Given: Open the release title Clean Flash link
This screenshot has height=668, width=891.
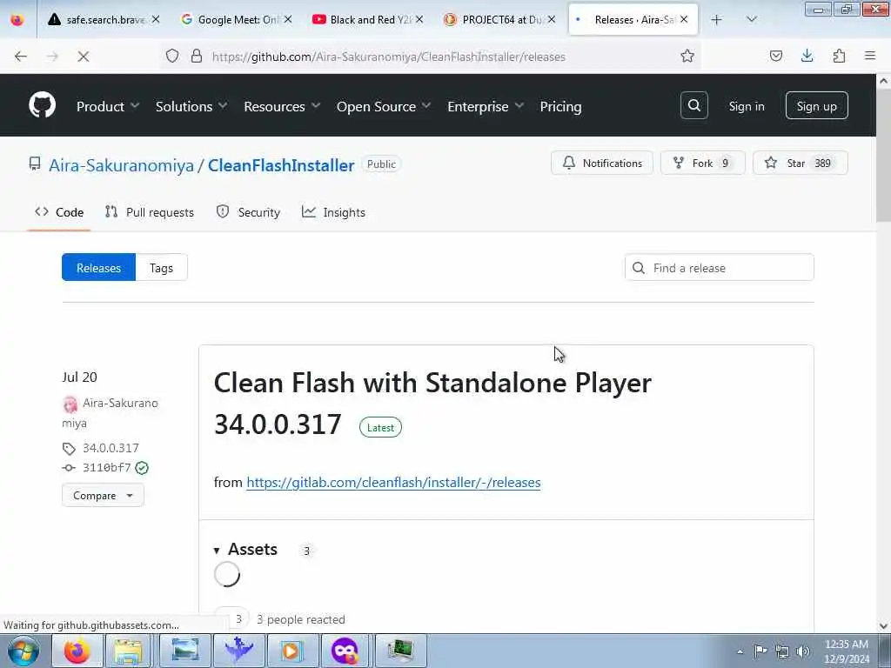Looking at the screenshot, I should click(x=432, y=404).
